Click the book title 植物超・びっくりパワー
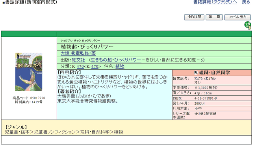This screenshot has width=256, height=147. coord(87,47)
